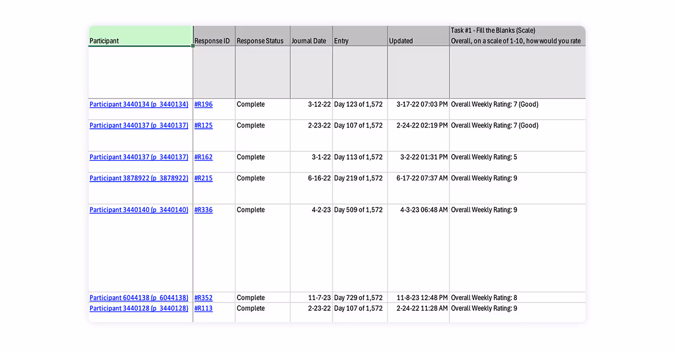
Task: Open response #R352 dated 11-7-23
Action: point(203,297)
